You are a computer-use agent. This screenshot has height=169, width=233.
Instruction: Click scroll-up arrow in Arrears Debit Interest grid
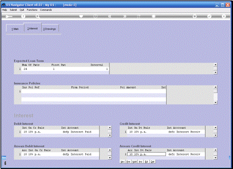click(x=110, y=150)
